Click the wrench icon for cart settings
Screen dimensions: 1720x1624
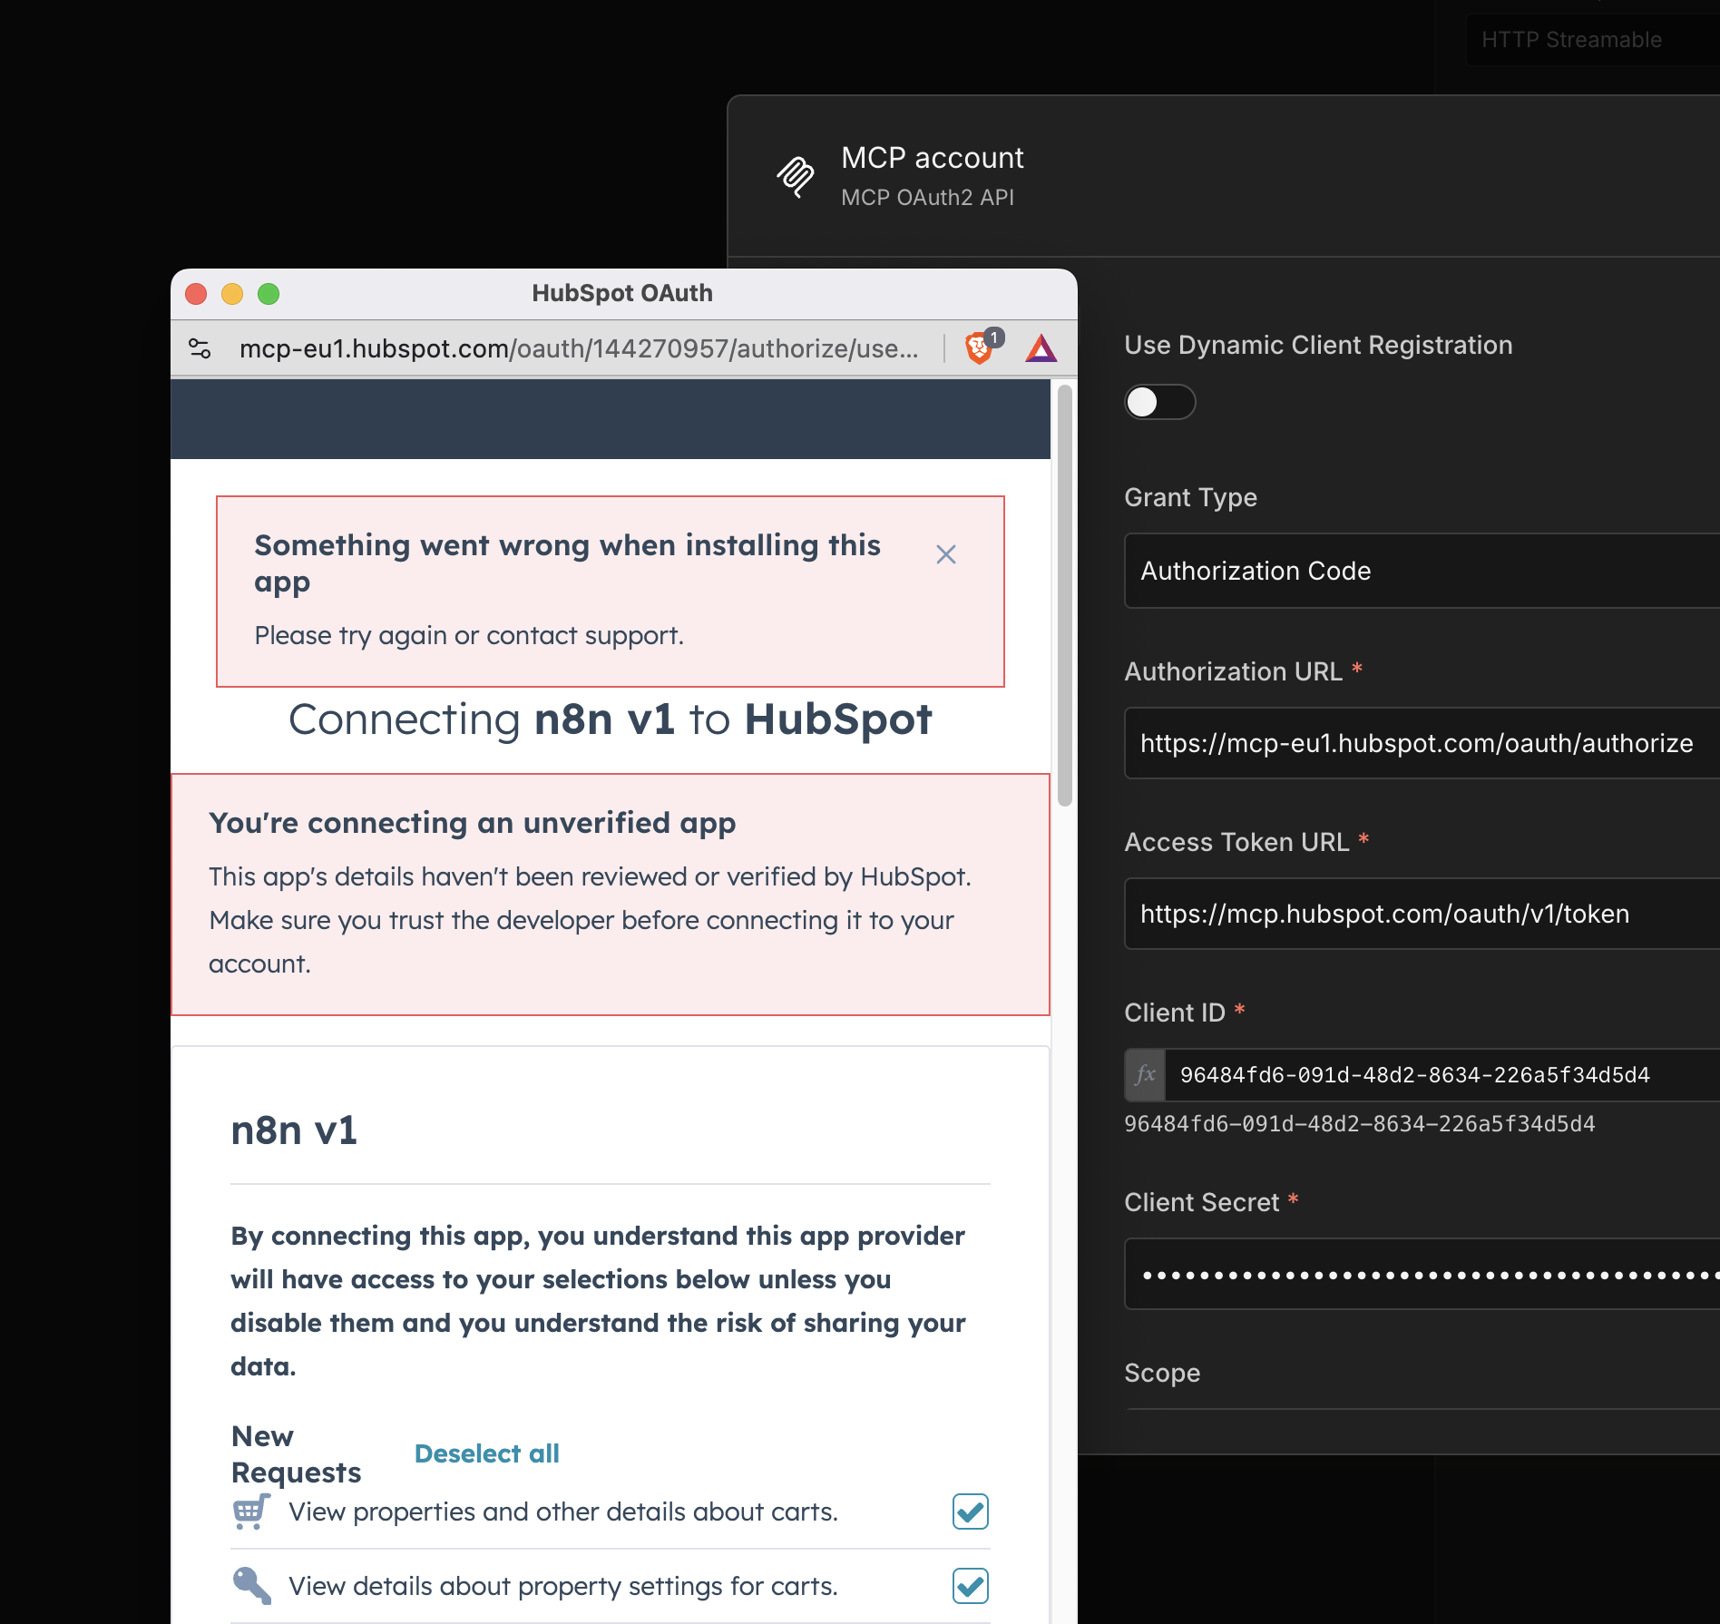tap(251, 1586)
